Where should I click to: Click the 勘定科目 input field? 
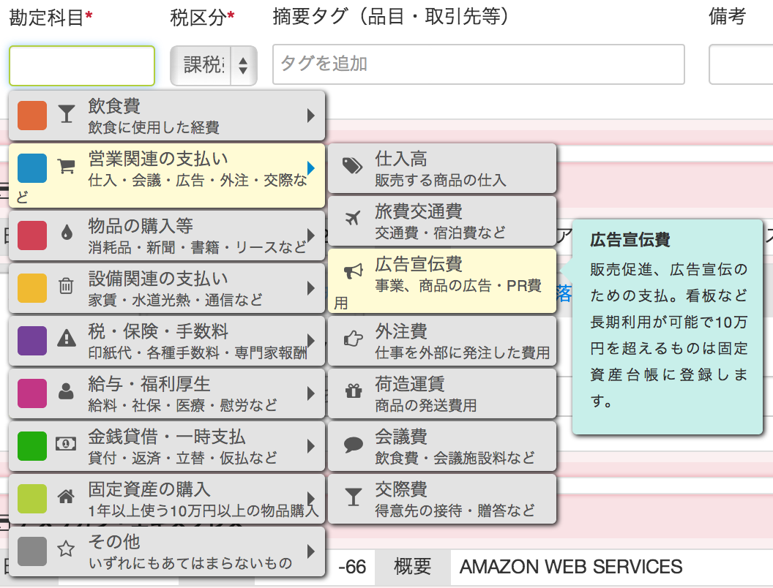[82, 66]
